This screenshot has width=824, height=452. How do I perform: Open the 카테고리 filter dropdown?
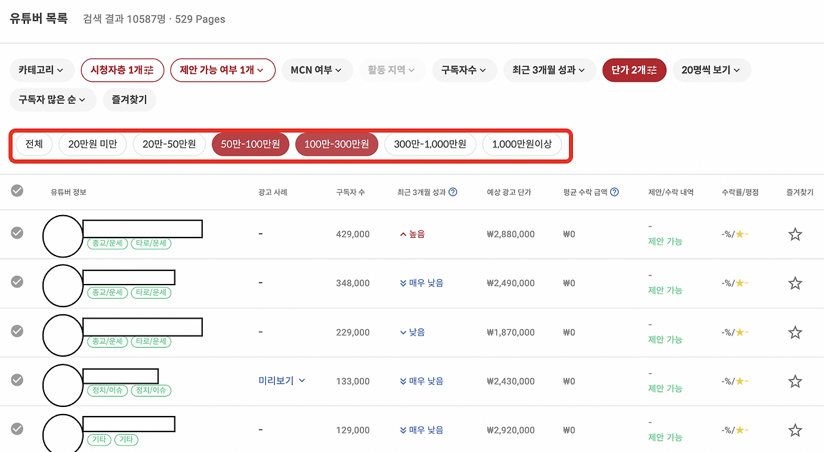tap(41, 70)
